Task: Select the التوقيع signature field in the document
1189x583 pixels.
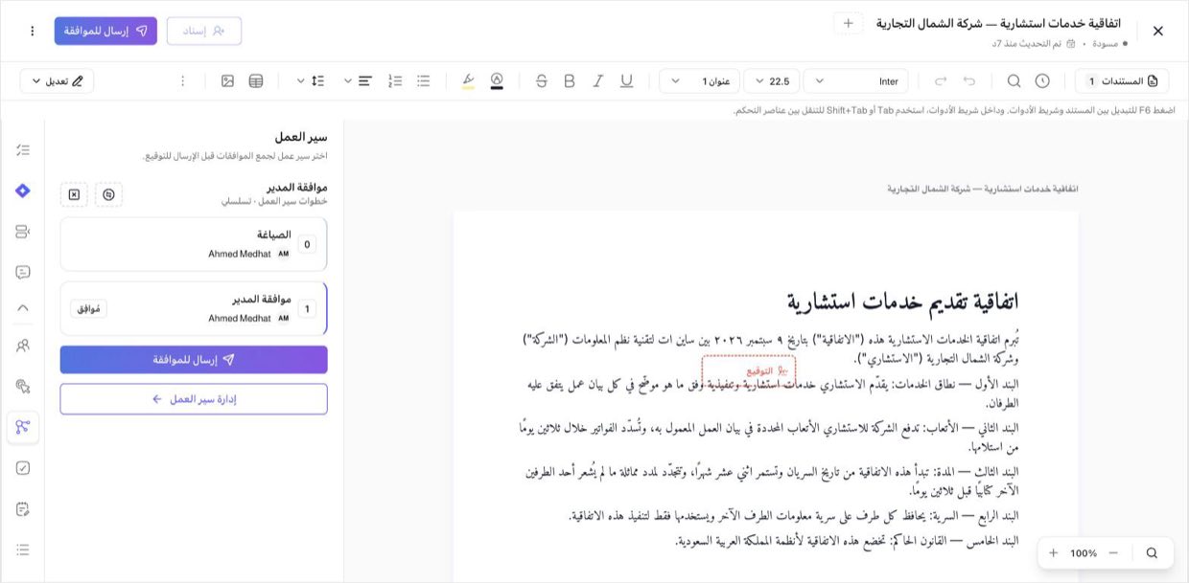Action: pos(748,370)
